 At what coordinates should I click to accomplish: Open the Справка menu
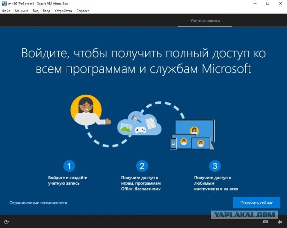pyautogui.click(x=83, y=11)
